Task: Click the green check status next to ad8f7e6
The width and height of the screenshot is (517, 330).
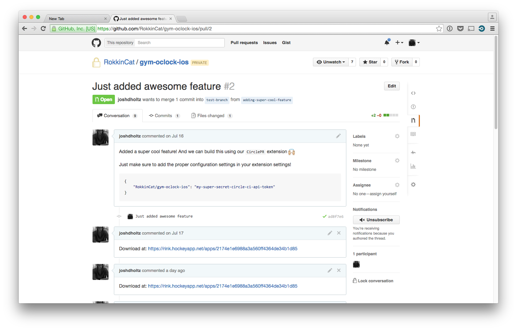Action: 324,216
